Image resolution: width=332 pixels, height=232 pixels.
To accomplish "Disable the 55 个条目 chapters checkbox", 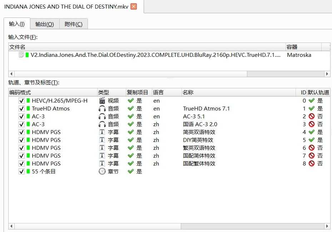I will click(22, 172).
